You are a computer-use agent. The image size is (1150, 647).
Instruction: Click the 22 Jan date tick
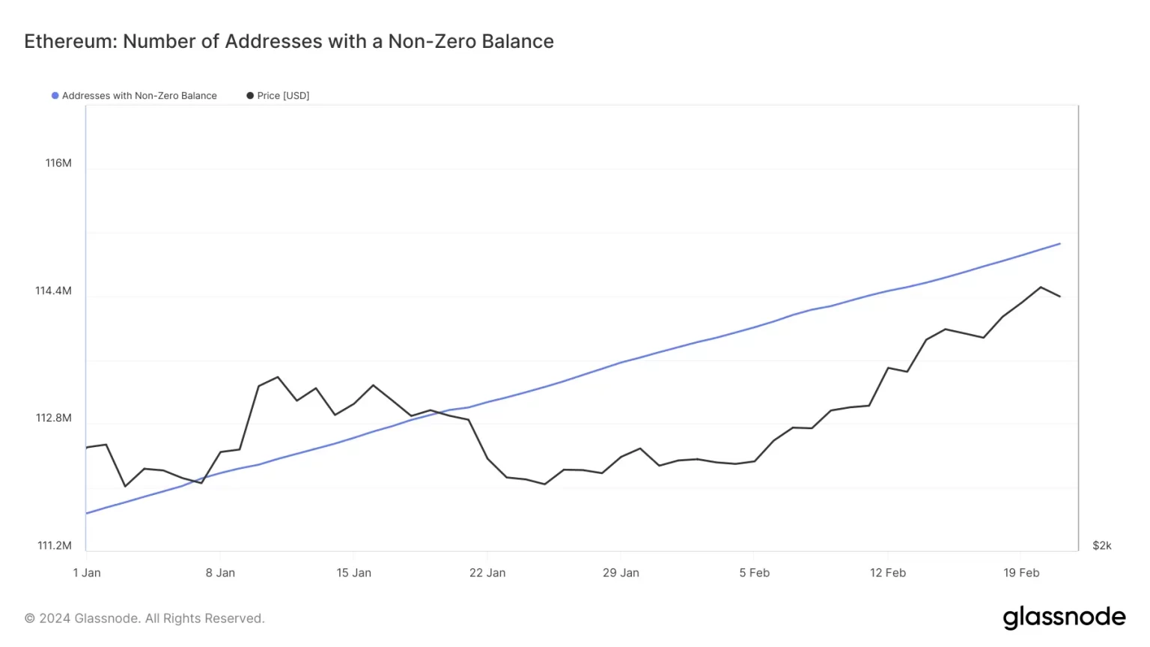pyautogui.click(x=487, y=573)
